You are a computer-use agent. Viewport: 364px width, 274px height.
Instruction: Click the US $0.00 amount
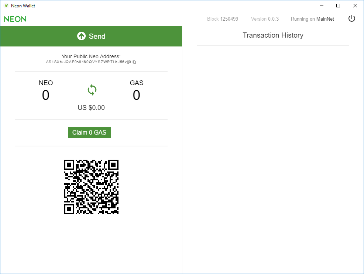(x=91, y=107)
